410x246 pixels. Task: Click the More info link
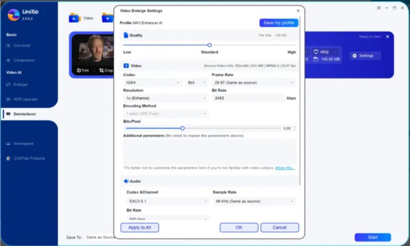point(285,168)
